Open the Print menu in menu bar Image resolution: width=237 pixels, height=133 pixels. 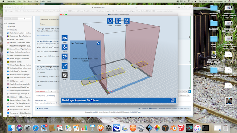pyautogui.click(x=30, y=1)
